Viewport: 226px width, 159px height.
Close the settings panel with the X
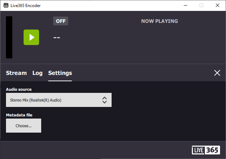[x=217, y=73]
